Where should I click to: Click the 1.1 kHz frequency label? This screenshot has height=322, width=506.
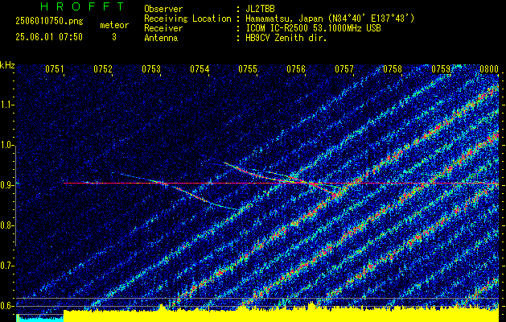pyautogui.click(x=6, y=105)
